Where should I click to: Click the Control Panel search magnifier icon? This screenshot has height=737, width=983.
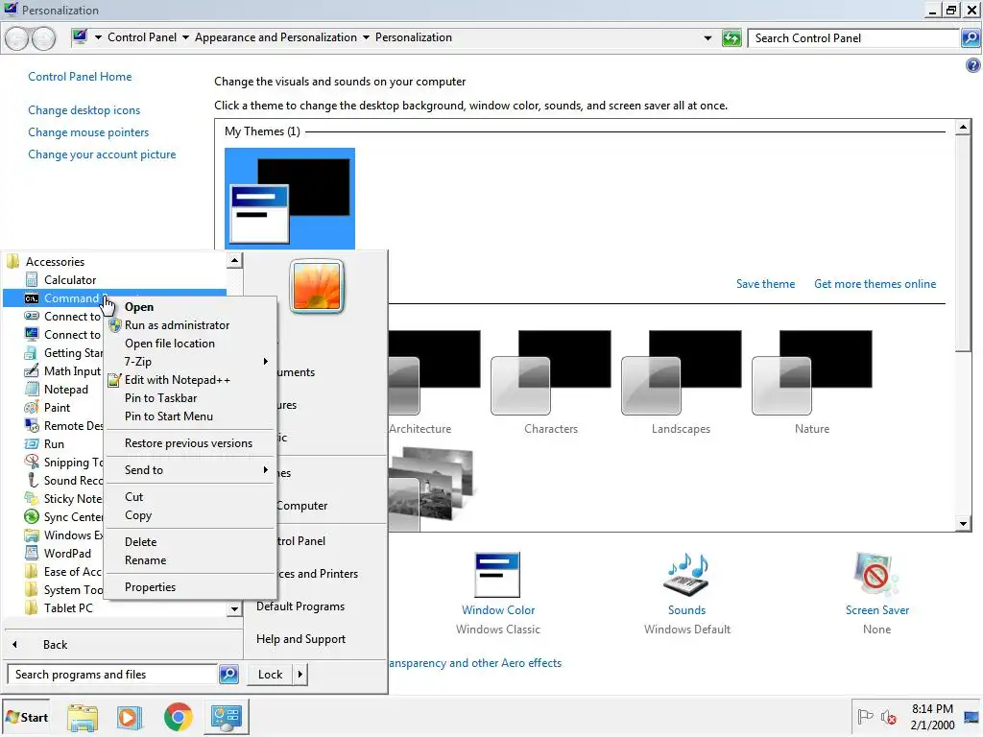[970, 37]
